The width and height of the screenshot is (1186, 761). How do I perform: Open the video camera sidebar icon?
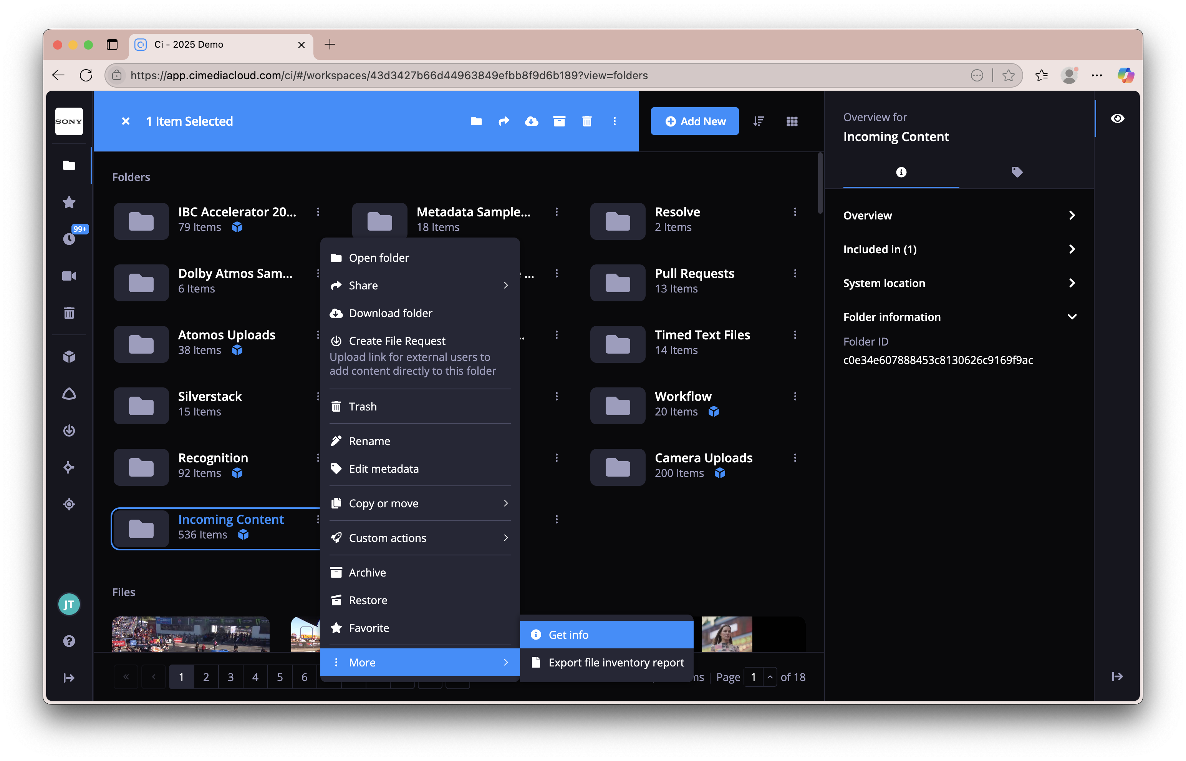click(x=69, y=276)
